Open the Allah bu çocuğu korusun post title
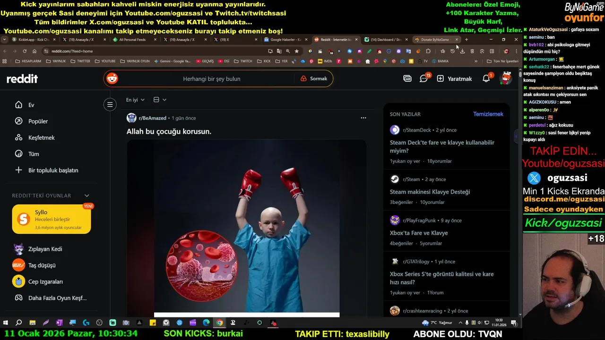Screen dimensions: 605x340 [x=169, y=131]
